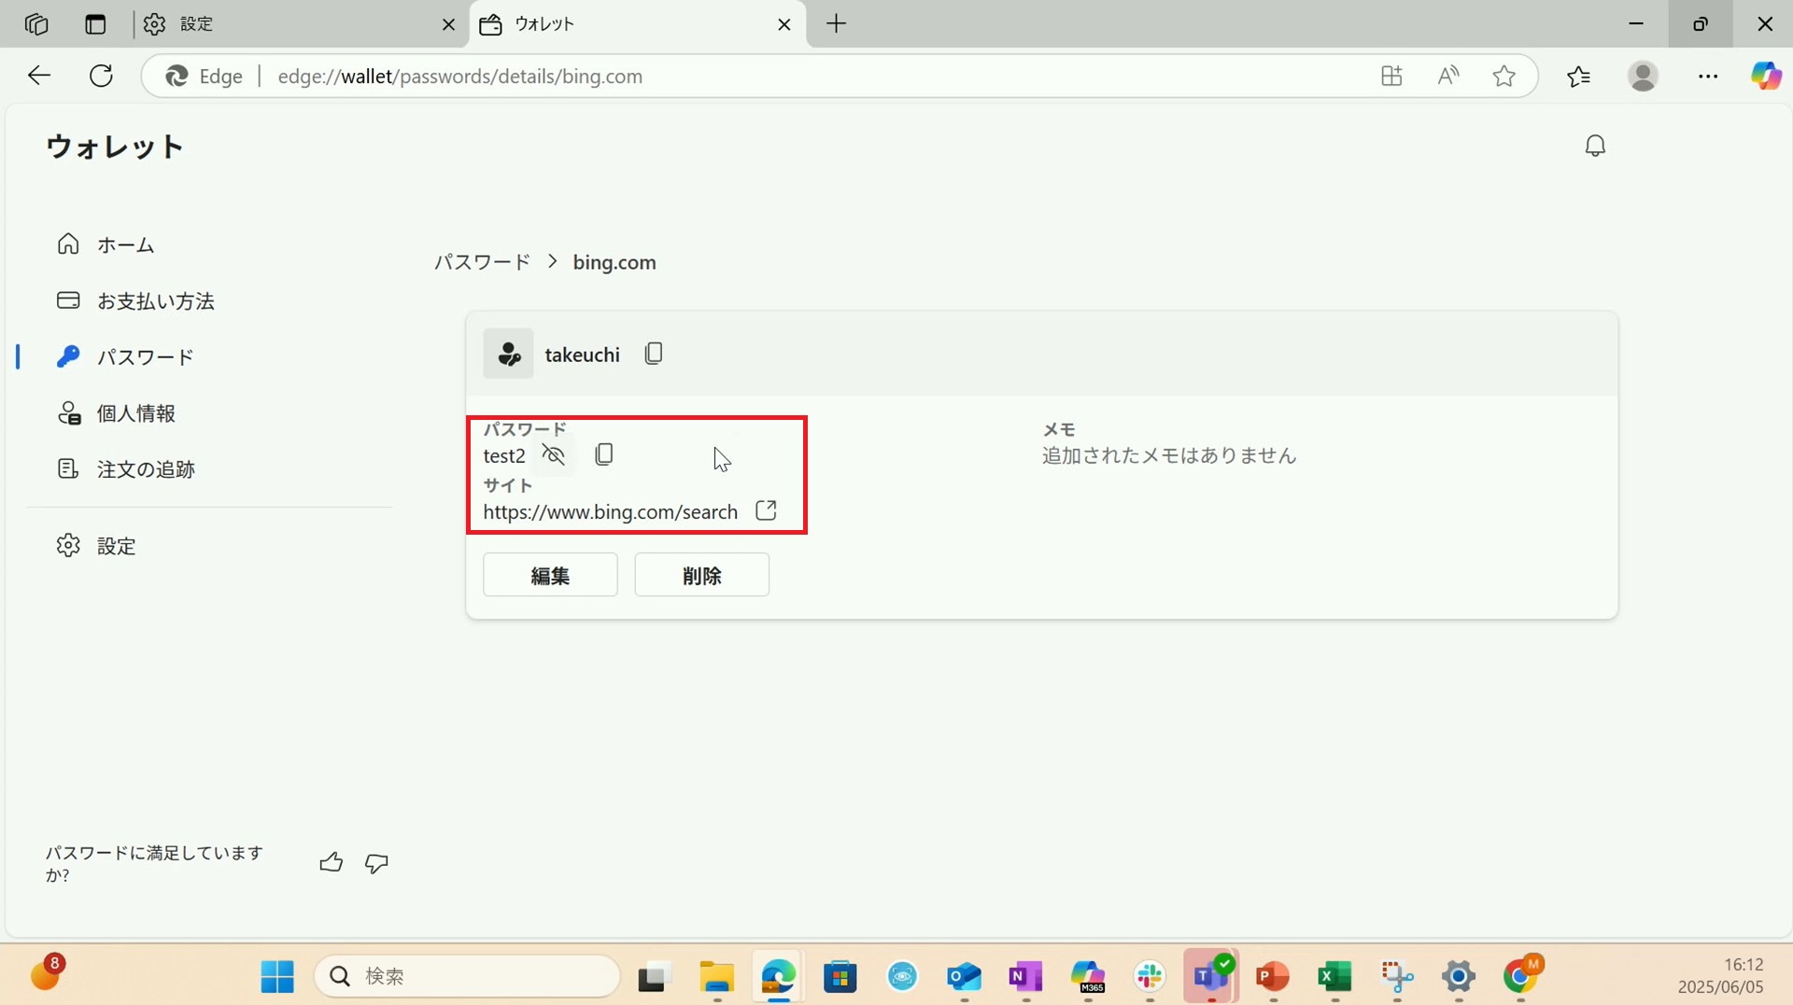Click the 削除 button
Image resolution: width=1793 pixels, height=1005 pixels.
[x=701, y=575]
